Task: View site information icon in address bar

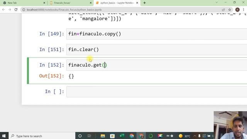Action: click(24, 10)
